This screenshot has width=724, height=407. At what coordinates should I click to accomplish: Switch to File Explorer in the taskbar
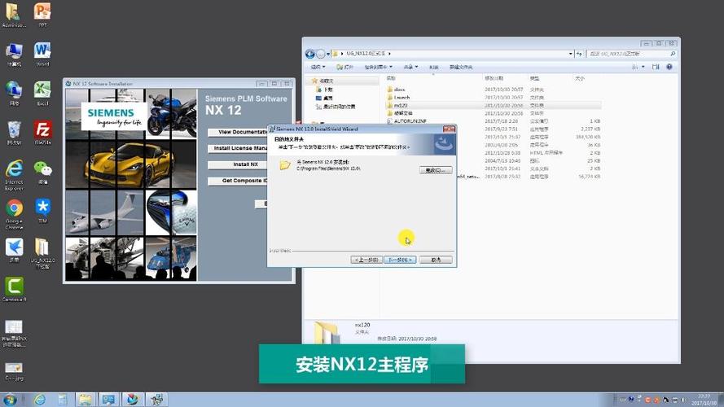85,400
